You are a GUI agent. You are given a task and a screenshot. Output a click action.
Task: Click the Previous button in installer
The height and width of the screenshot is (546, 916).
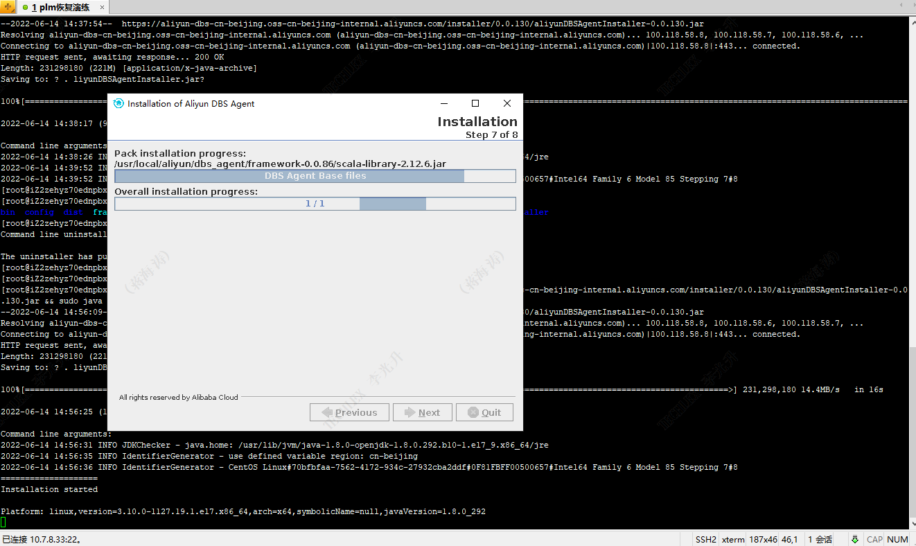coord(349,412)
